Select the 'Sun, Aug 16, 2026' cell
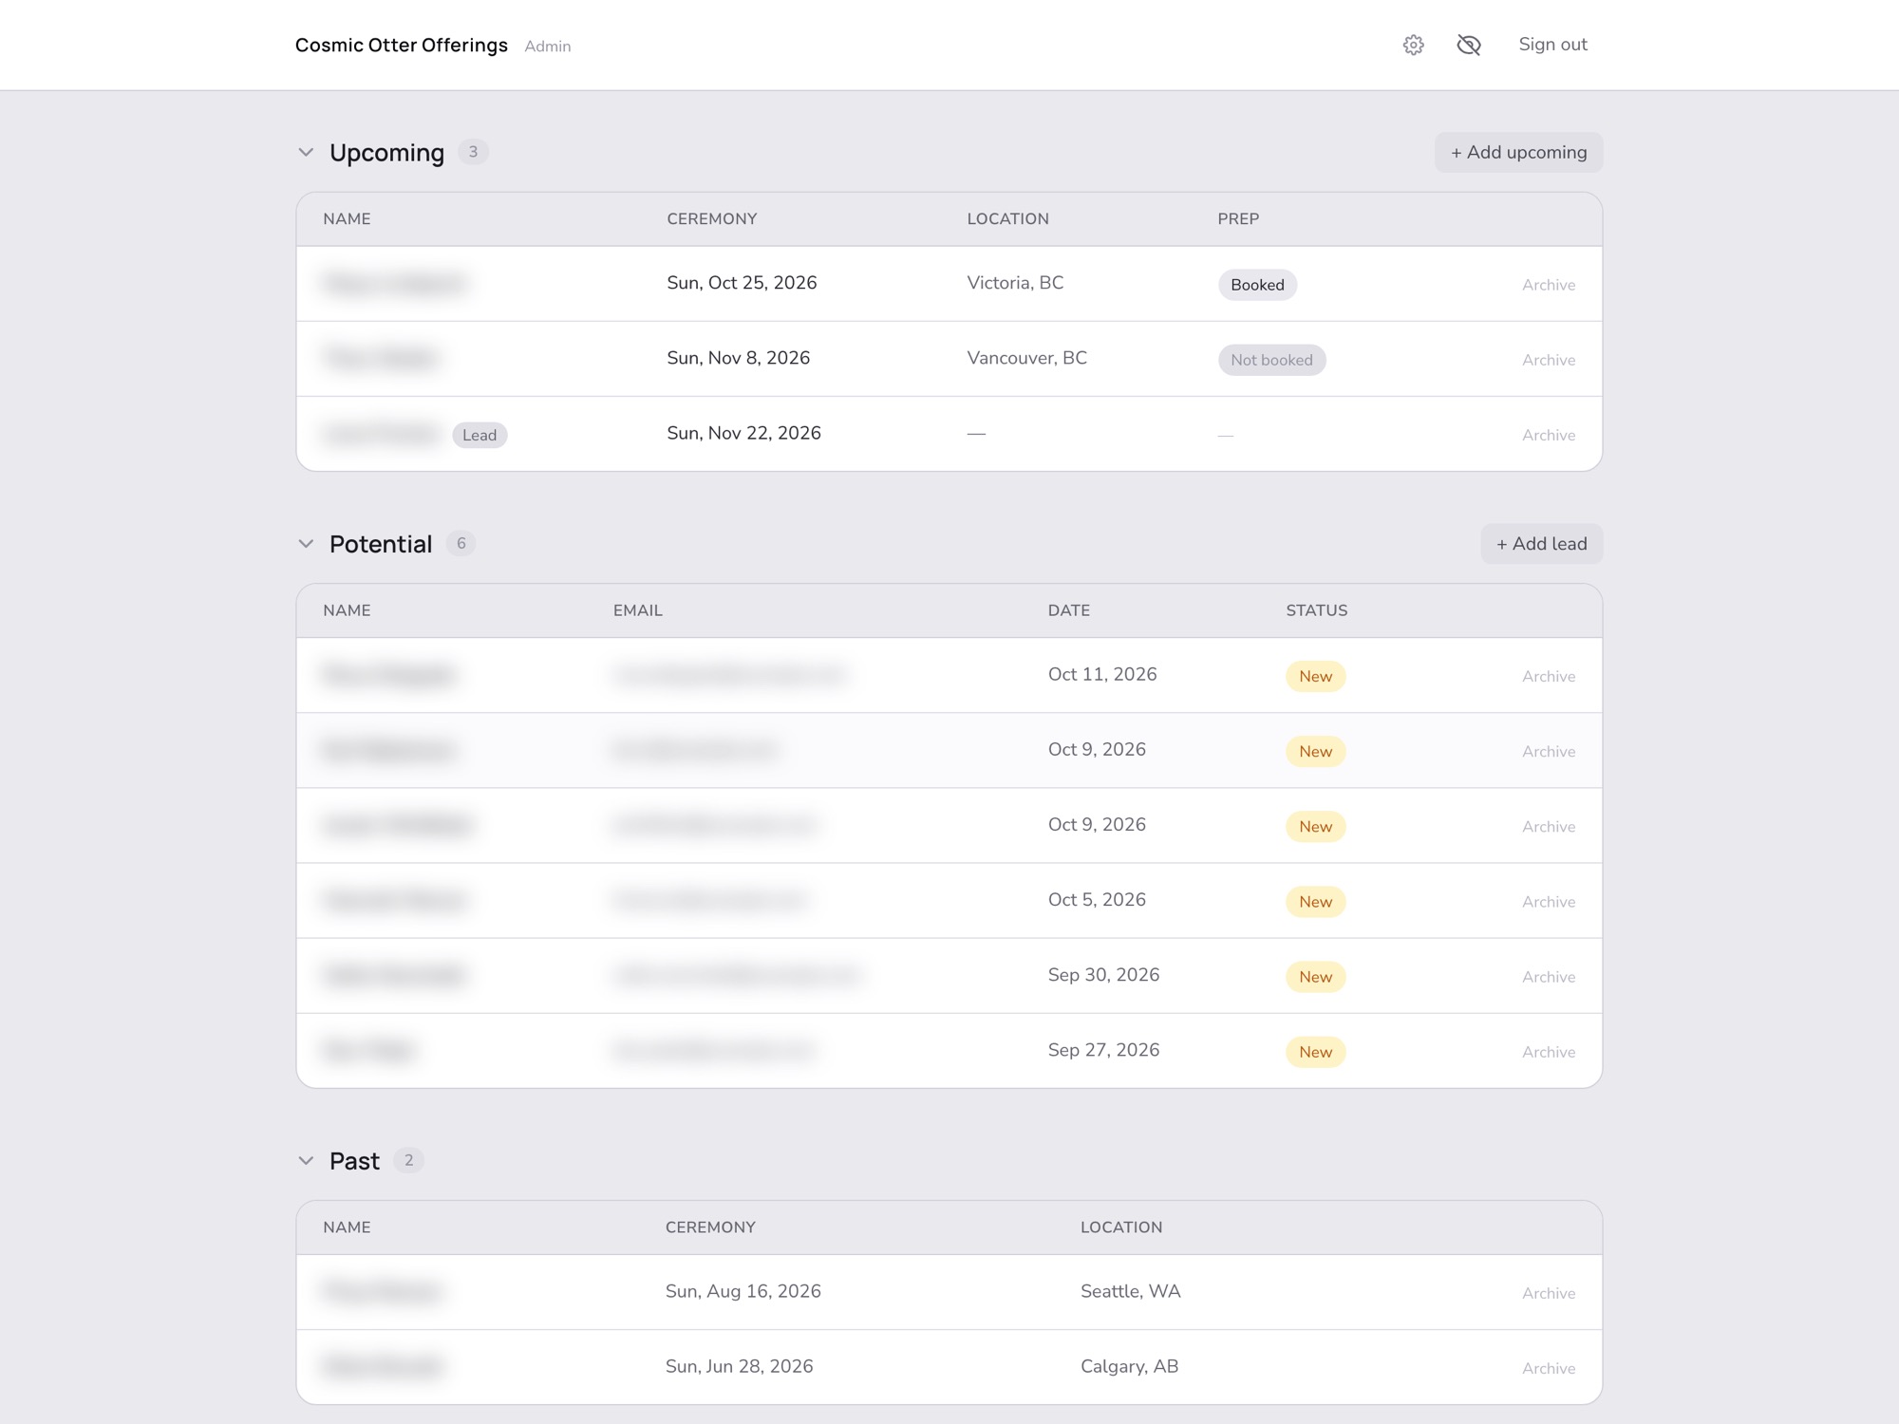 coord(743,1291)
